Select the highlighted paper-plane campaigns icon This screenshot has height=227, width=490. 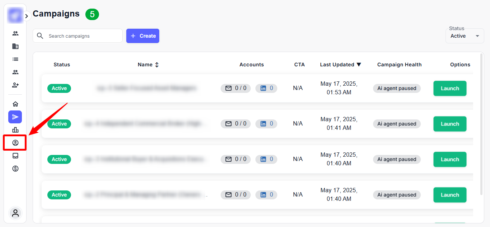pos(15,117)
